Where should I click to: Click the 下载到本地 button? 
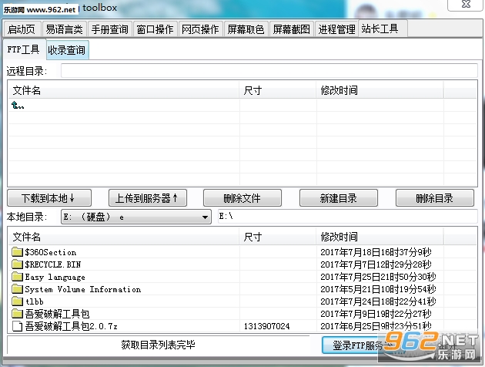coord(49,198)
